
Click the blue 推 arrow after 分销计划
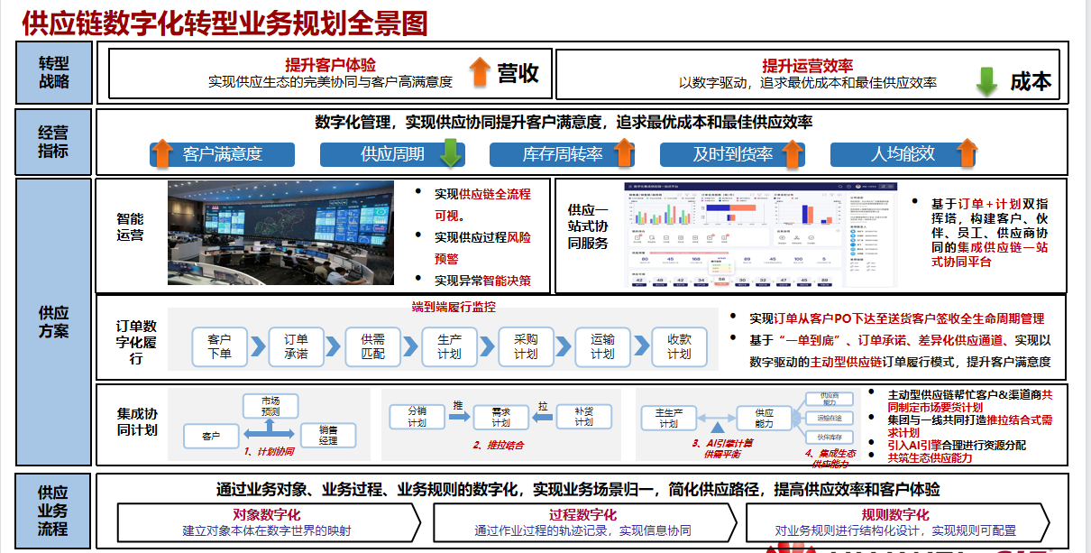click(x=459, y=417)
